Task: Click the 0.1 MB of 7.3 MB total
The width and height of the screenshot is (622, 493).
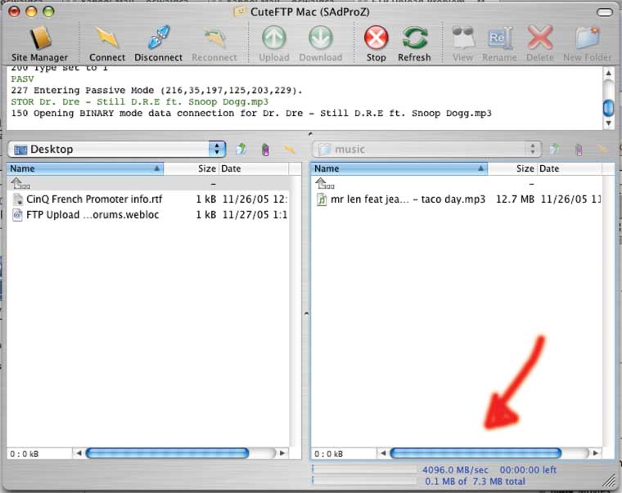Action: coord(475,482)
